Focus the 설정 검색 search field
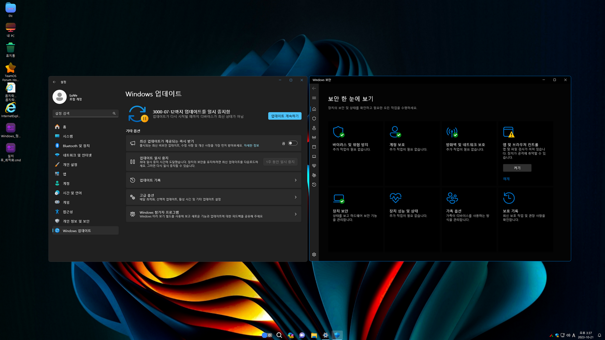 (85, 113)
